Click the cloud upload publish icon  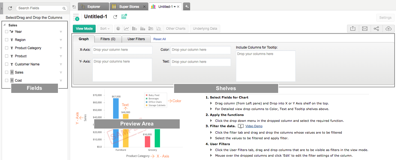(388, 29)
